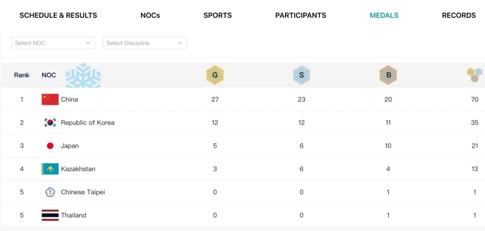Click the China flag icon
This screenshot has width=485, height=231.
(50, 100)
